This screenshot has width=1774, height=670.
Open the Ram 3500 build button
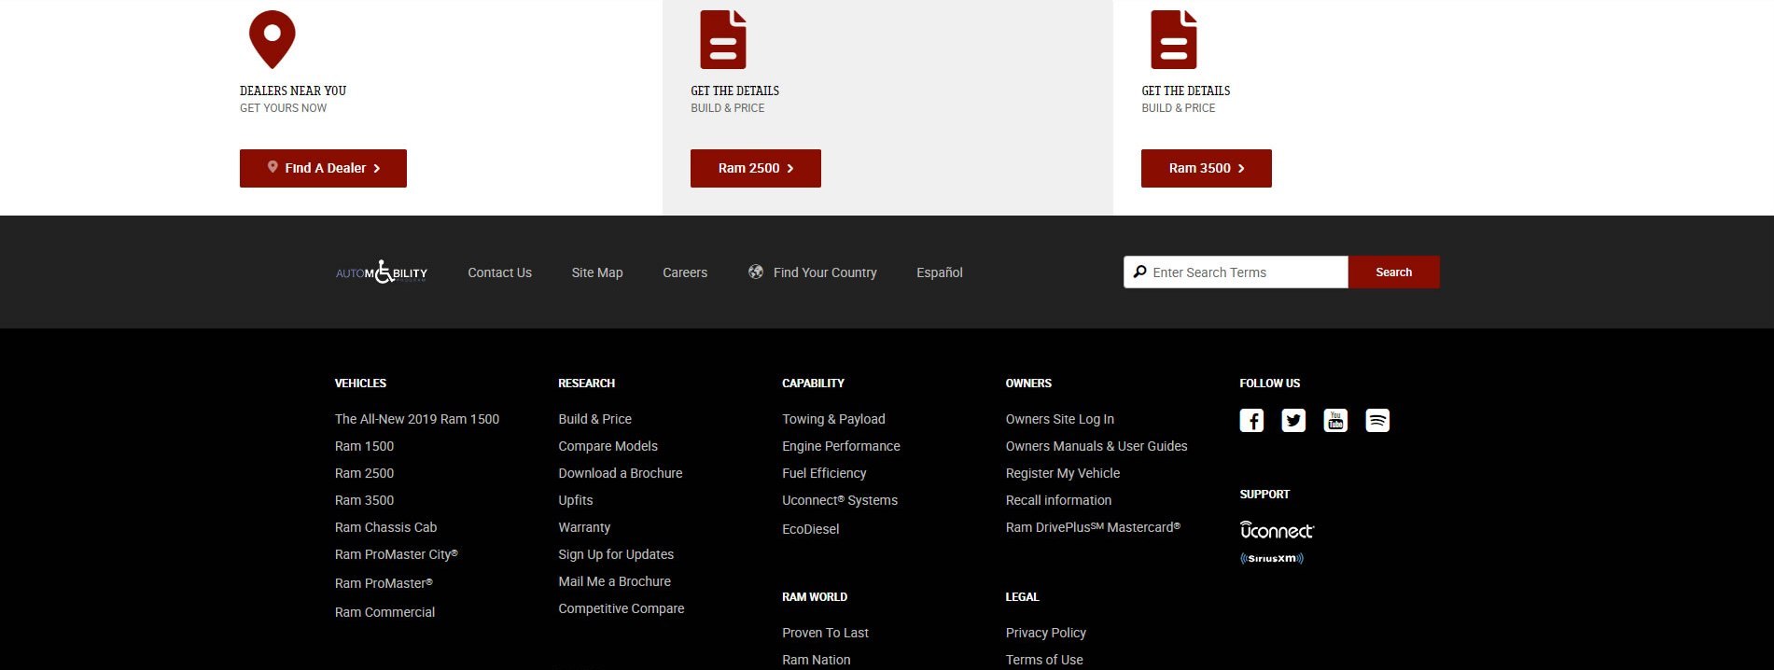[1206, 168]
